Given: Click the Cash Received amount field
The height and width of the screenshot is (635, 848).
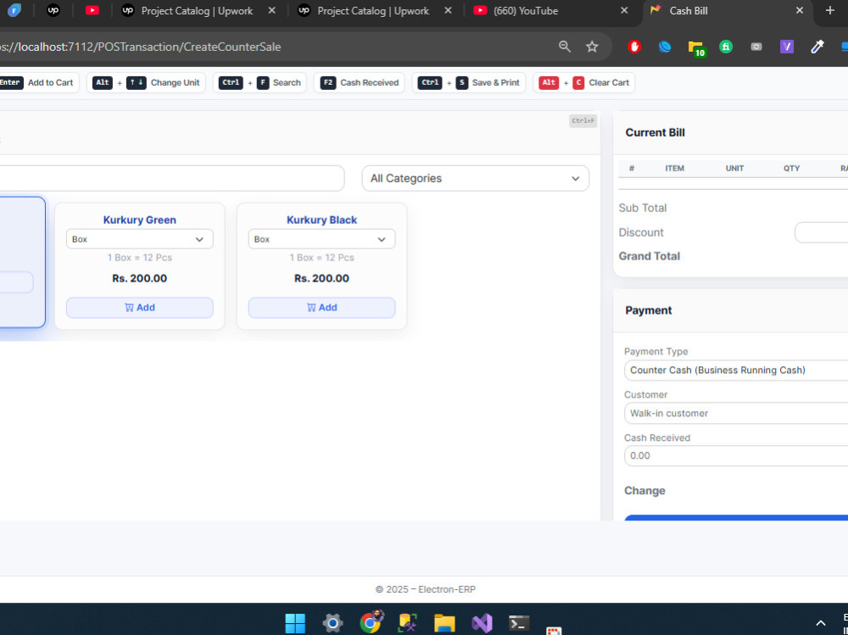Looking at the screenshot, I should click(735, 455).
